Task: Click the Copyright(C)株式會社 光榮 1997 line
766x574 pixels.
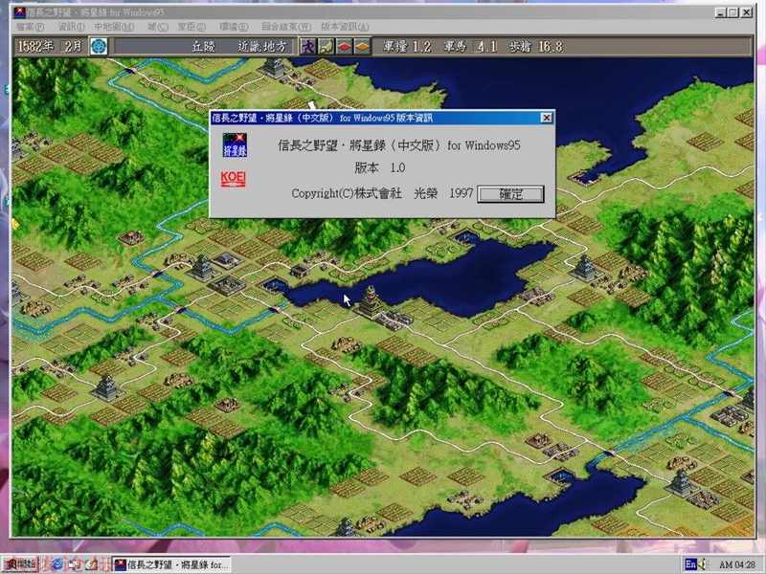Action: (382, 193)
